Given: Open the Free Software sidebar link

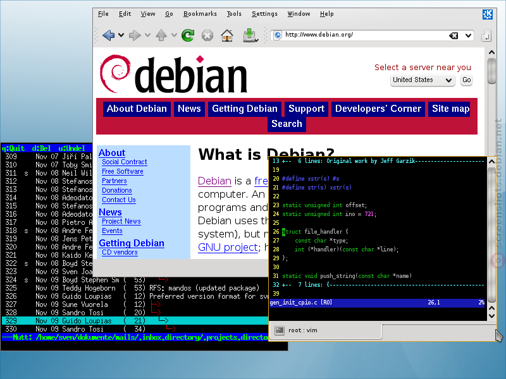Looking at the screenshot, I should 123,171.
